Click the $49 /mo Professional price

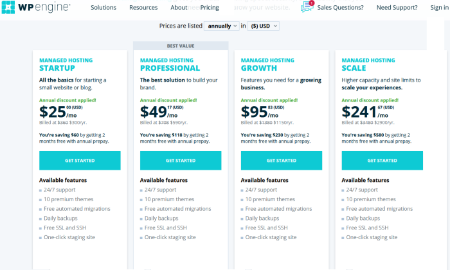coord(161,112)
